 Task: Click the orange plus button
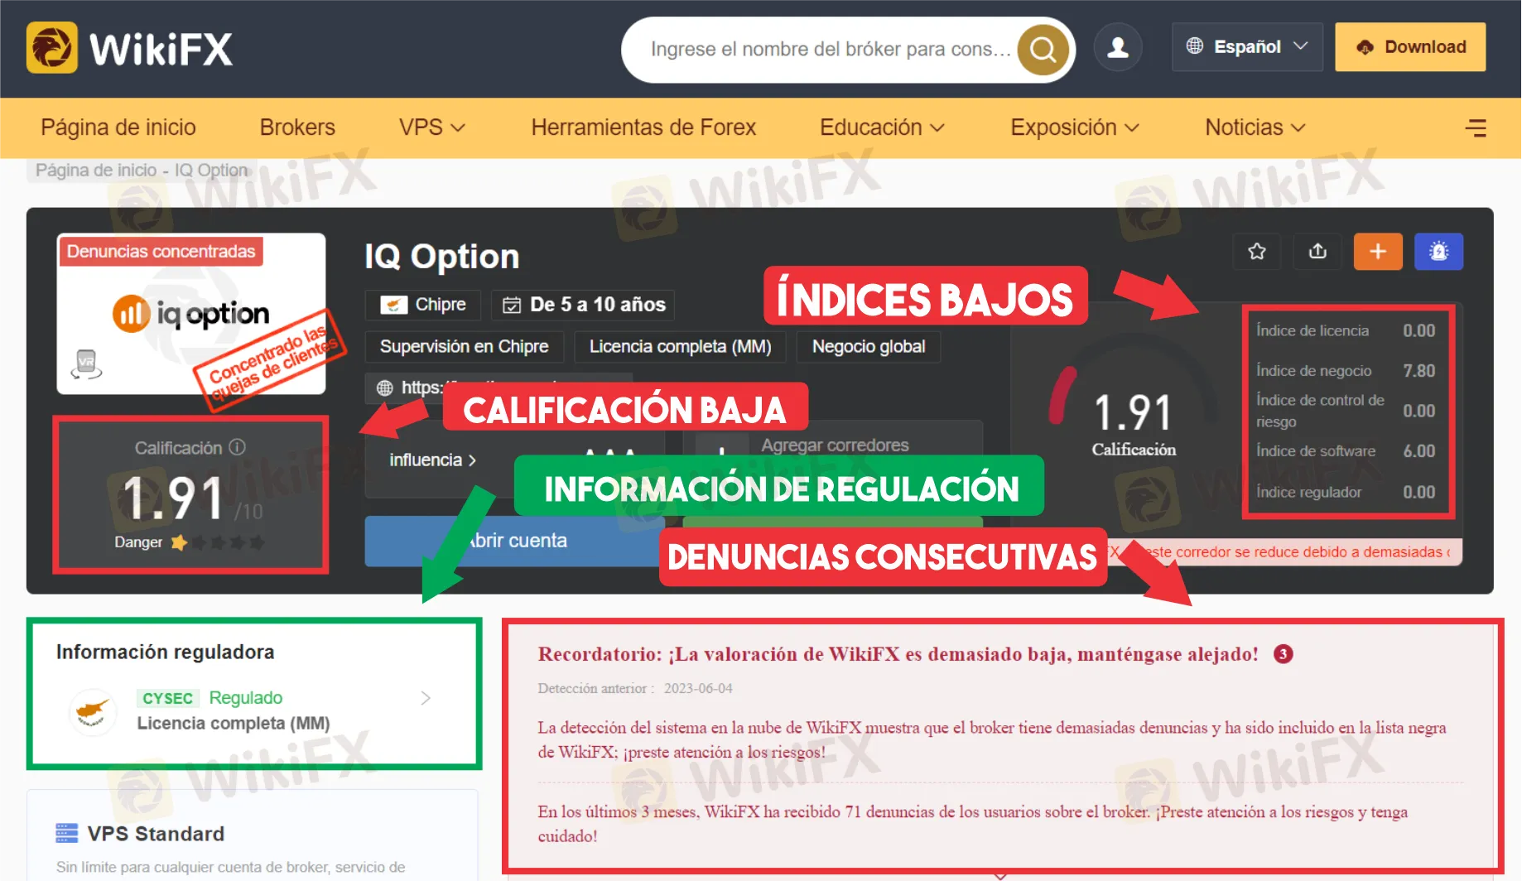(1378, 251)
